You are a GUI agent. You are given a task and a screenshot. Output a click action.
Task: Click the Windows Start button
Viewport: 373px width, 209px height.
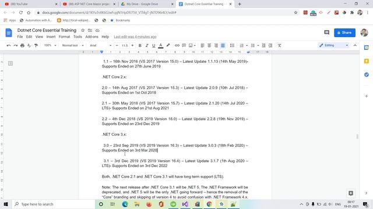(6, 204)
